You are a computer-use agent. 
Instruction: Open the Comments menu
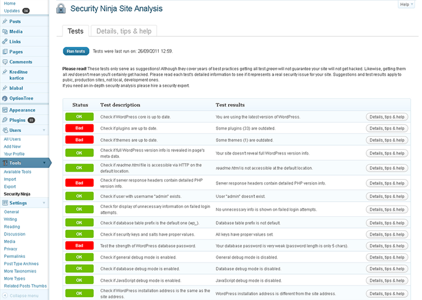coord(21,62)
